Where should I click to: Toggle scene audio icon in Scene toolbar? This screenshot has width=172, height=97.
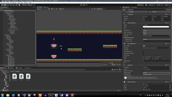coord(54,9)
